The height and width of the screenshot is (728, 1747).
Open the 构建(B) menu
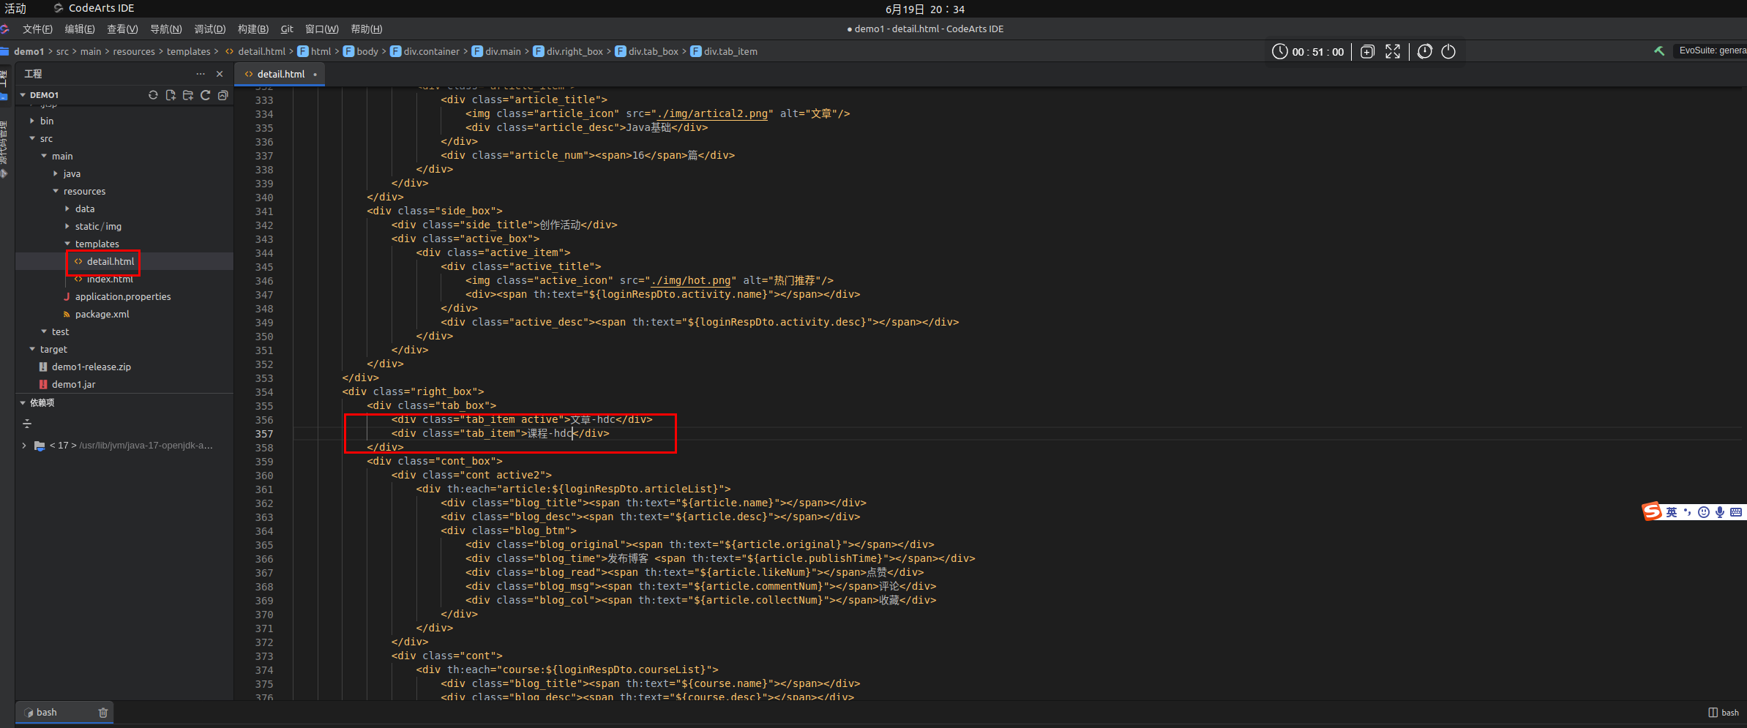coord(252,29)
